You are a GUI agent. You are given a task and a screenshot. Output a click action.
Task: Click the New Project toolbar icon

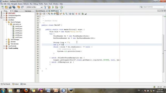pyautogui.click(x=6, y=7)
